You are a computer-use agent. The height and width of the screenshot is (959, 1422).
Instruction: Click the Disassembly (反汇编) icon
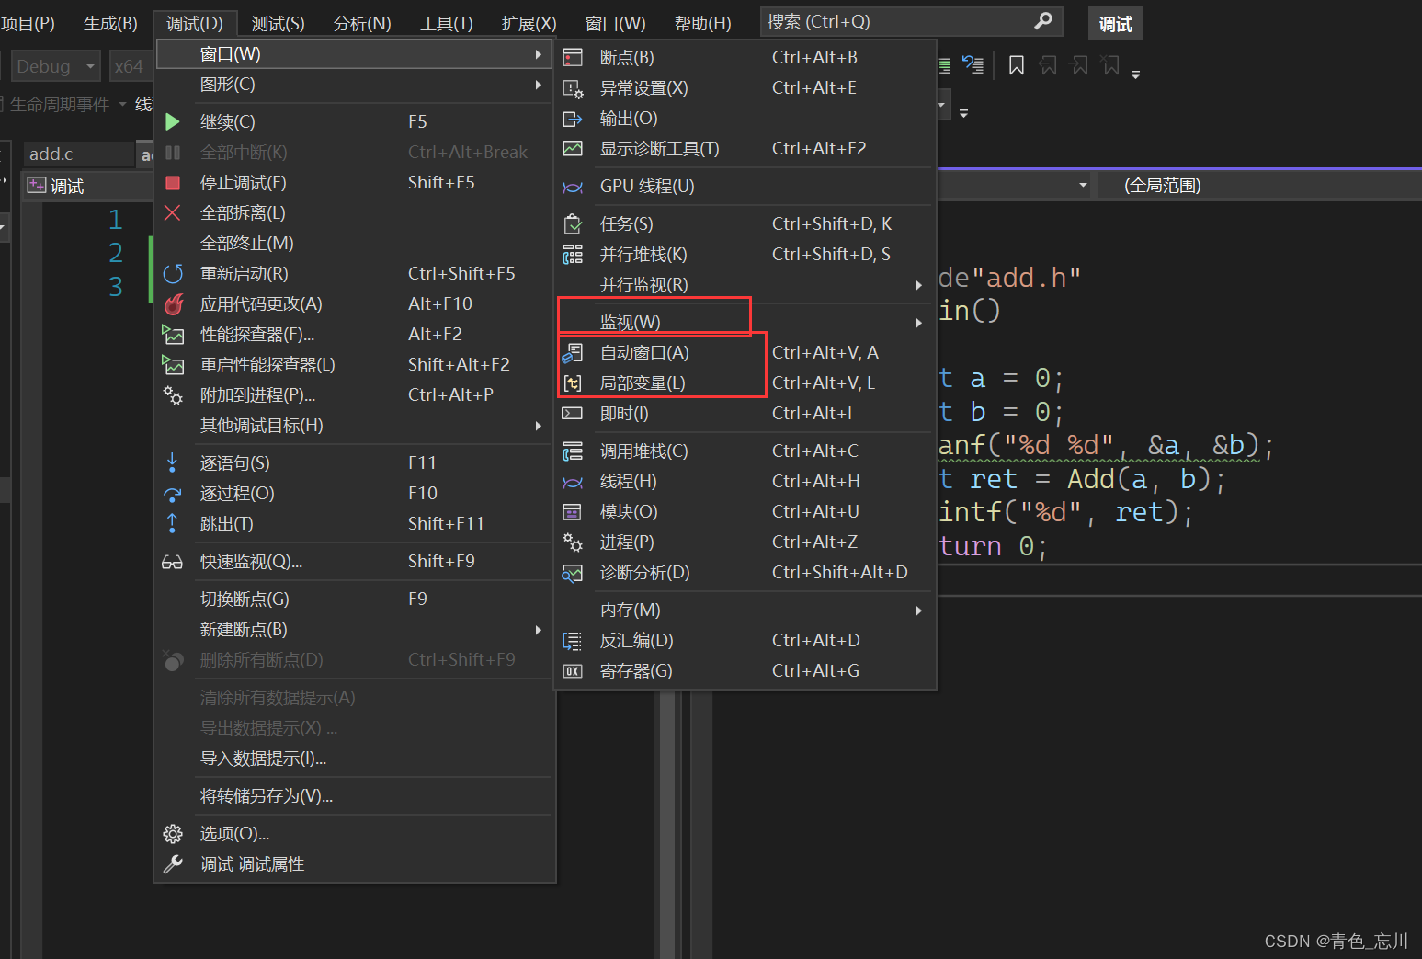tap(573, 641)
